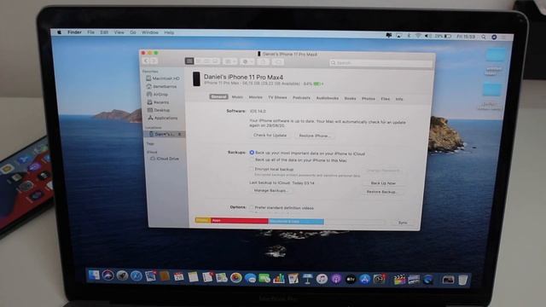The width and height of the screenshot is (546, 307).
Task: Open Messages in the dock
Action: click(250, 278)
